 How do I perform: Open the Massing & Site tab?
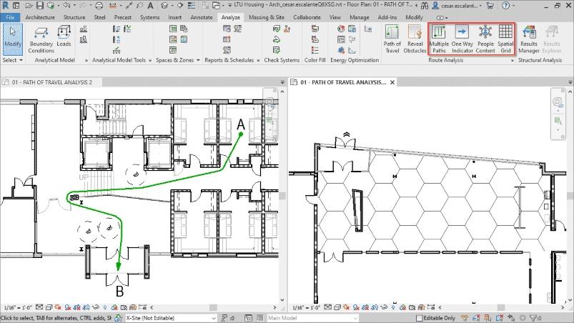click(x=266, y=16)
